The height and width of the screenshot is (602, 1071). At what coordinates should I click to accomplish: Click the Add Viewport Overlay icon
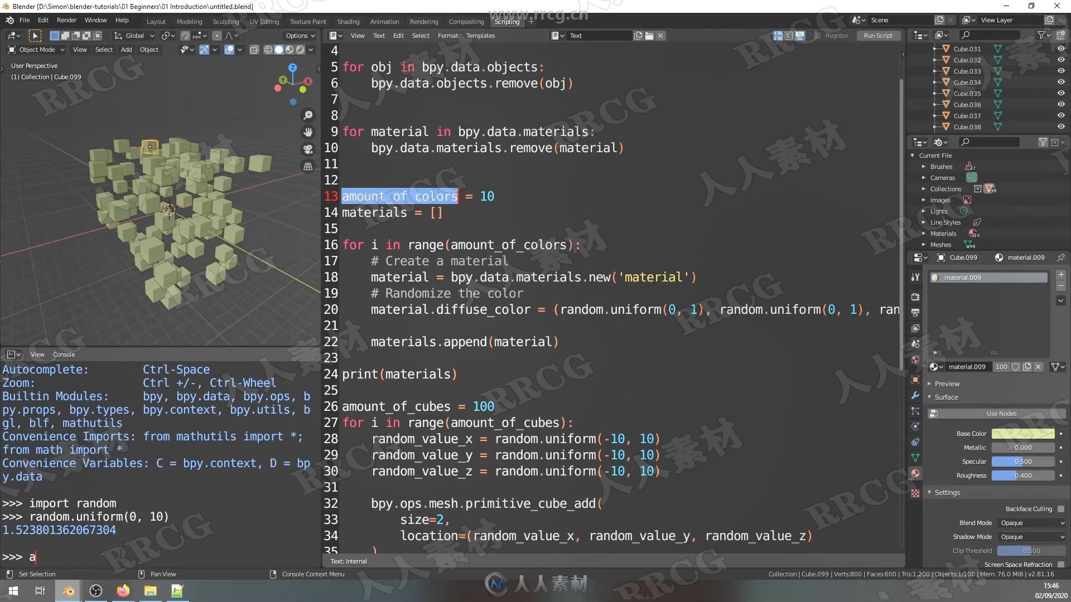231,49
